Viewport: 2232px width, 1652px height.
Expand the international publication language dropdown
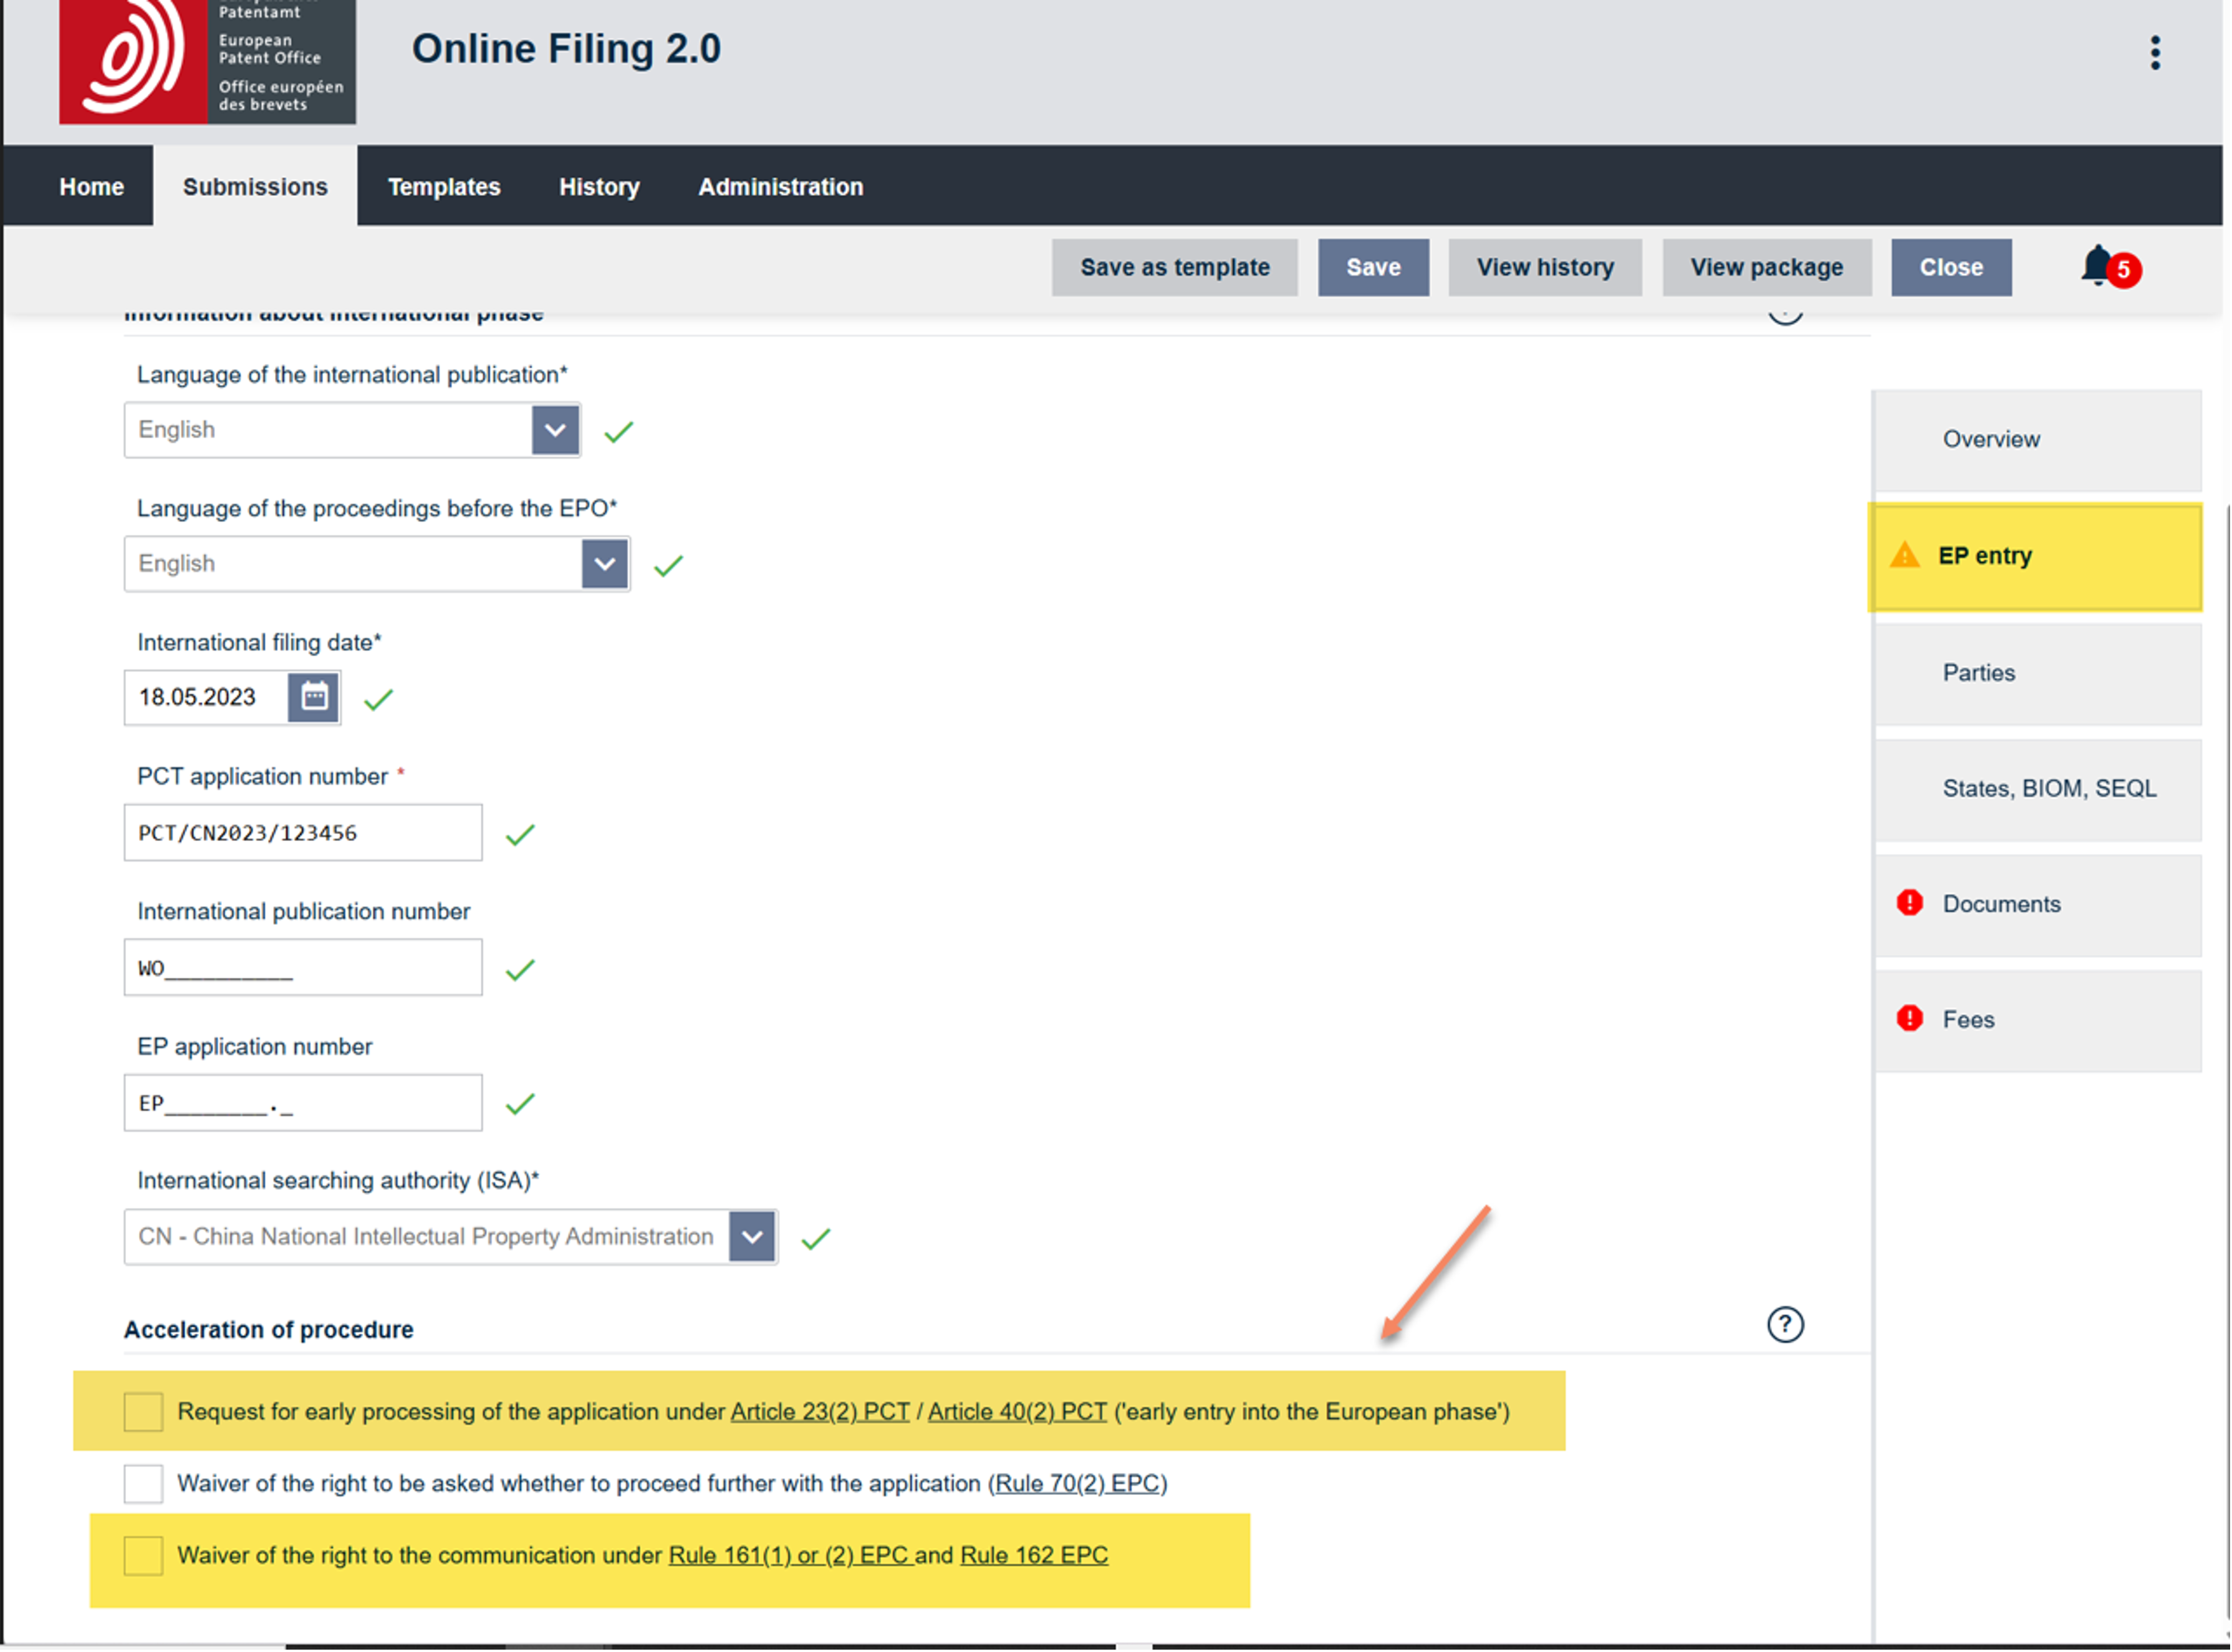555,430
